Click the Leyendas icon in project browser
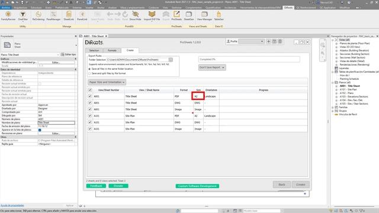This screenshot has height=213, width=379. 336,68
